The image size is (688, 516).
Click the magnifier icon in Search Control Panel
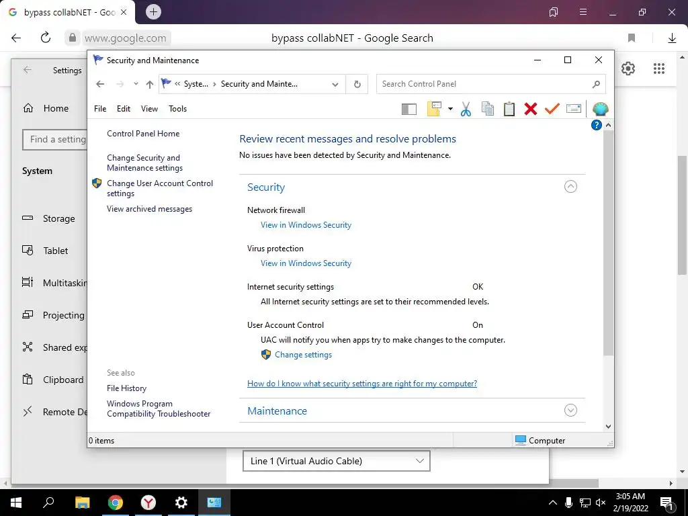[596, 84]
